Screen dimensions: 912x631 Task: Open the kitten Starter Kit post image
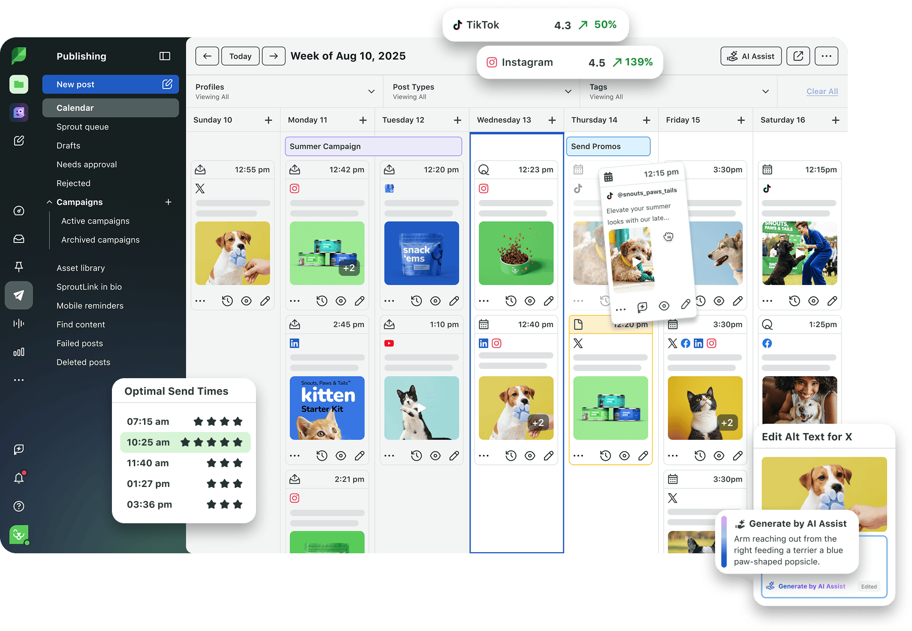[327, 408]
